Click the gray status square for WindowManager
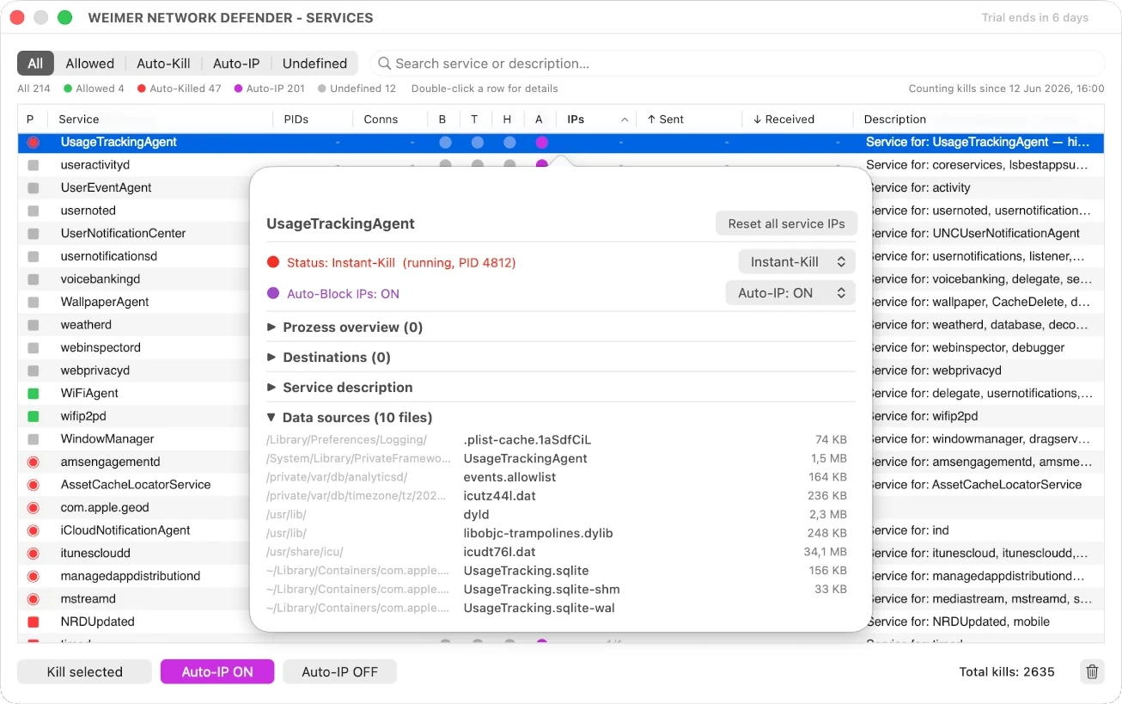The width and height of the screenshot is (1122, 704). click(34, 439)
